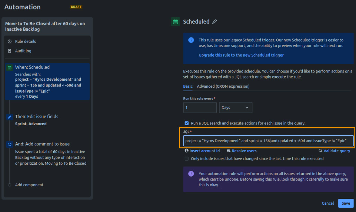Click the Add comment refresh icon

pyautogui.click(x=9, y=144)
